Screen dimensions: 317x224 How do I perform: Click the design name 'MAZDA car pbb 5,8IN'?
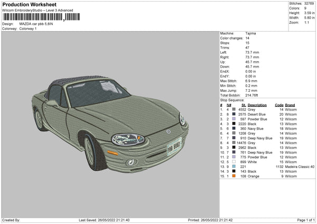tap(36, 24)
